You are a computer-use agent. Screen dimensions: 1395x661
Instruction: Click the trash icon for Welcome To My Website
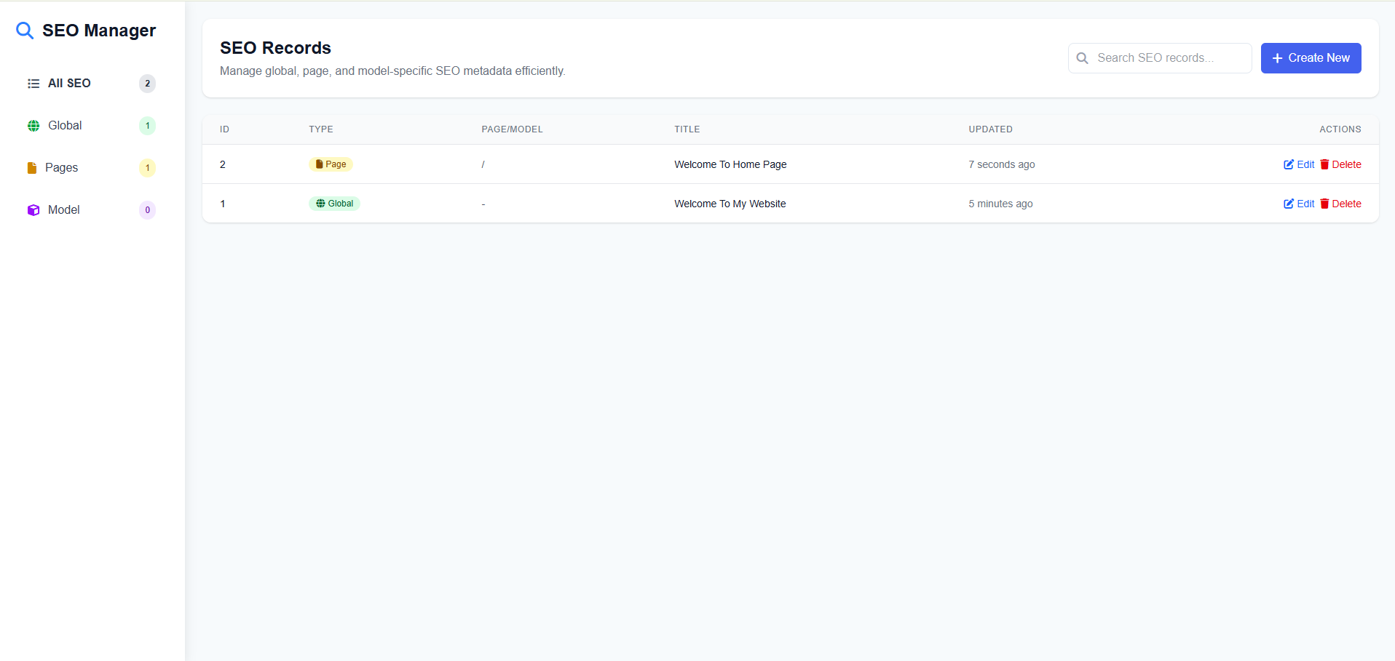(1325, 204)
